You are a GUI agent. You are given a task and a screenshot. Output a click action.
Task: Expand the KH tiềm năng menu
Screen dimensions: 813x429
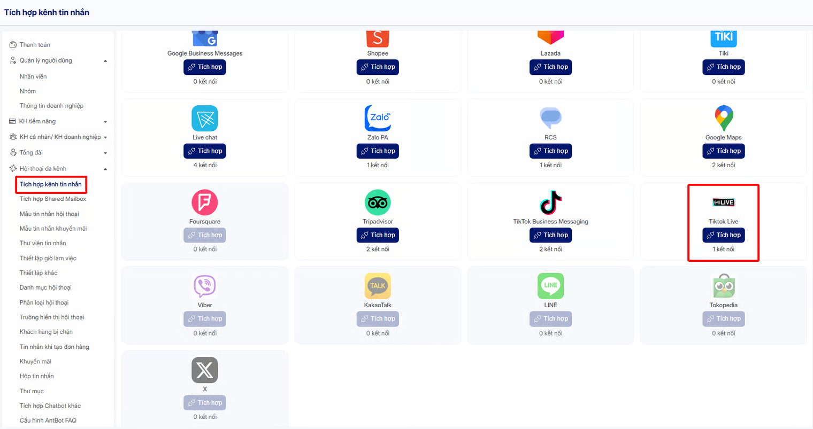coord(105,122)
